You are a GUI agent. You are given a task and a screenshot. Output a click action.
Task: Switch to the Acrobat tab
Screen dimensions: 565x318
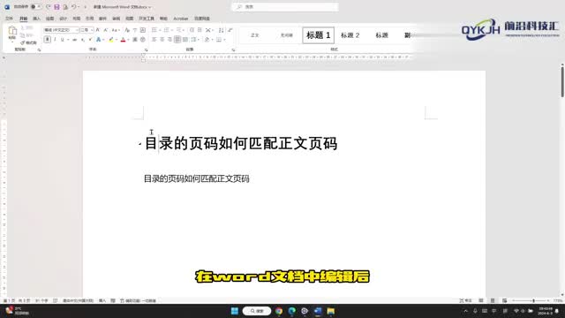coord(180,19)
